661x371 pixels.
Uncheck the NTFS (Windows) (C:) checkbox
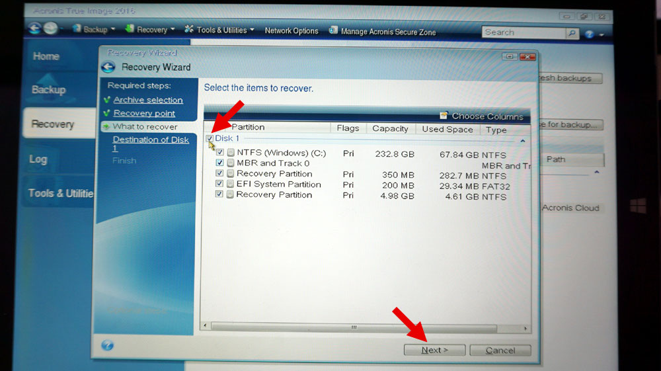coord(219,152)
